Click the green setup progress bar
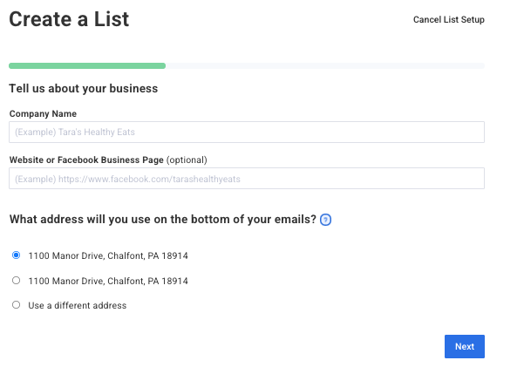524x374 pixels. (87, 66)
